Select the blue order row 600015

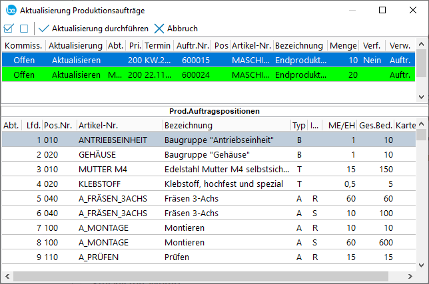point(200,60)
